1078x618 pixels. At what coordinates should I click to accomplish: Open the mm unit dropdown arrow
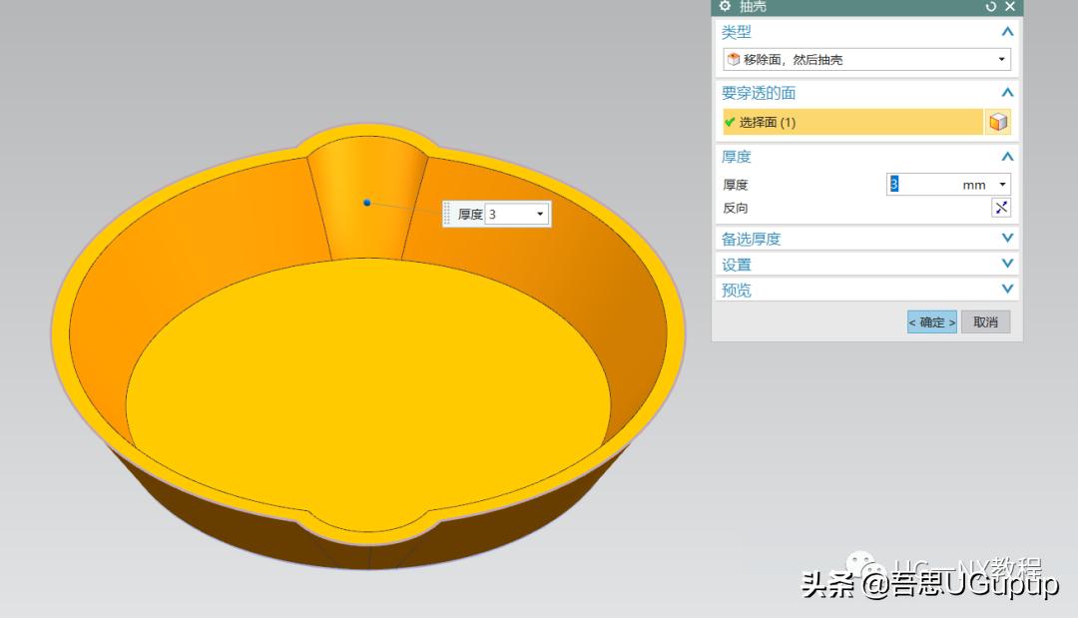click(1002, 185)
